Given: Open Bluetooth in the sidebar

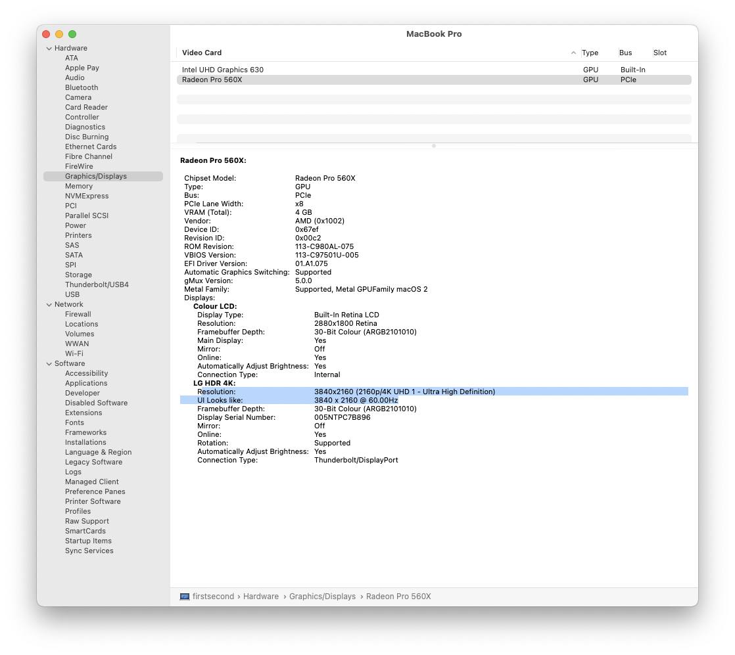Looking at the screenshot, I should (x=82, y=87).
